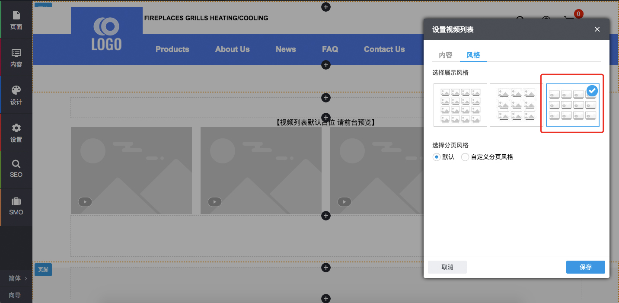Switch to the 内容 tab in dialog
This screenshot has width=619, height=303.
coord(446,55)
